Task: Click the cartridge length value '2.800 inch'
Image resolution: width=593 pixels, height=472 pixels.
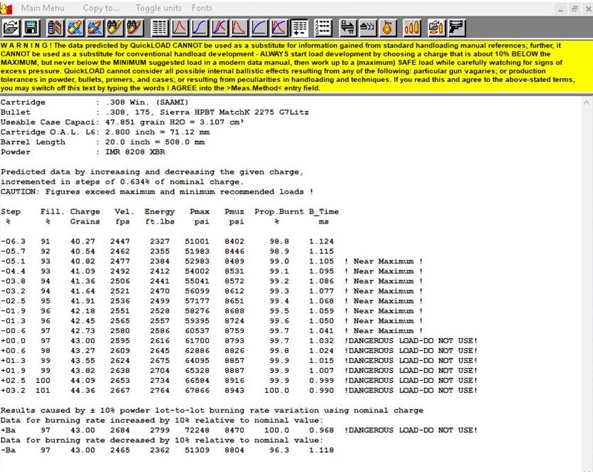Action: (130, 132)
